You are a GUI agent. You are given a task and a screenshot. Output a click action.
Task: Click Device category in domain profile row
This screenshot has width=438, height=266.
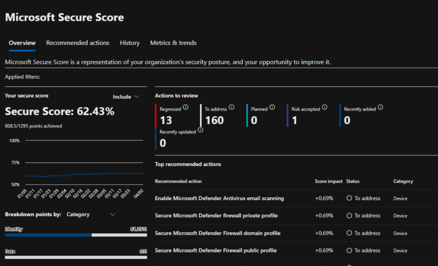point(400,234)
